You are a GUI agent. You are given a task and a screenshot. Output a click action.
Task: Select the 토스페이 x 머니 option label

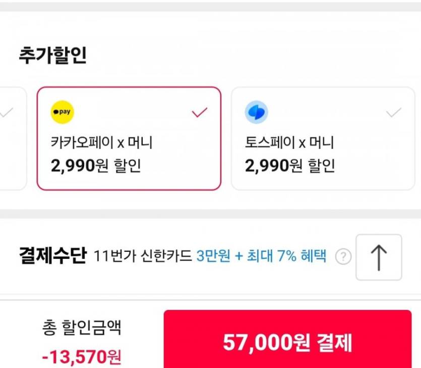pyautogui.click(x=289, y=143)
